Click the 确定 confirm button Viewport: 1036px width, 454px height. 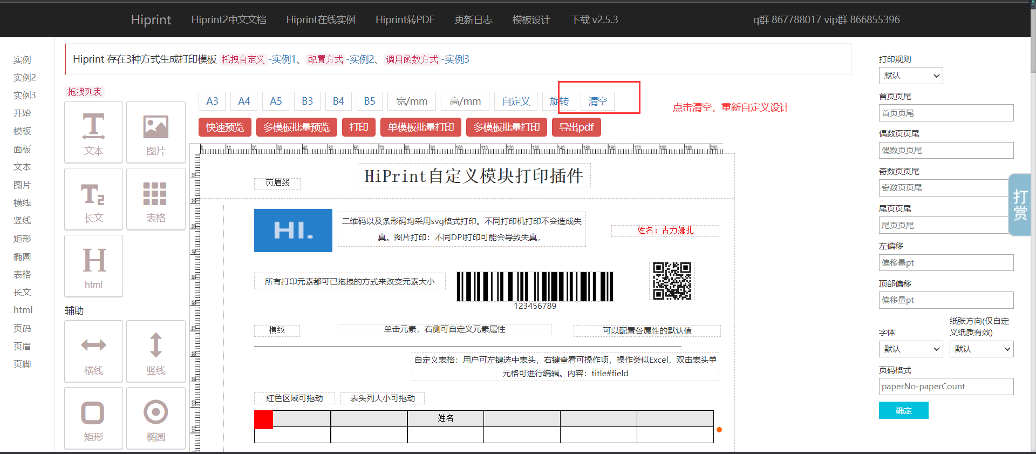click(x=904, y=410)
